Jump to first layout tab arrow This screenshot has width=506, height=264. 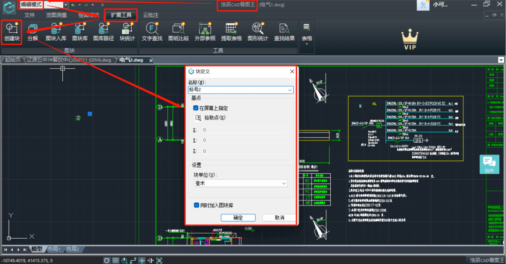6,249
